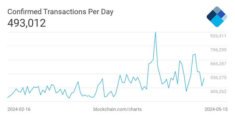Click the 406,262 y-axis label
This screenshot has height=118, width=235.
[218, 91]
